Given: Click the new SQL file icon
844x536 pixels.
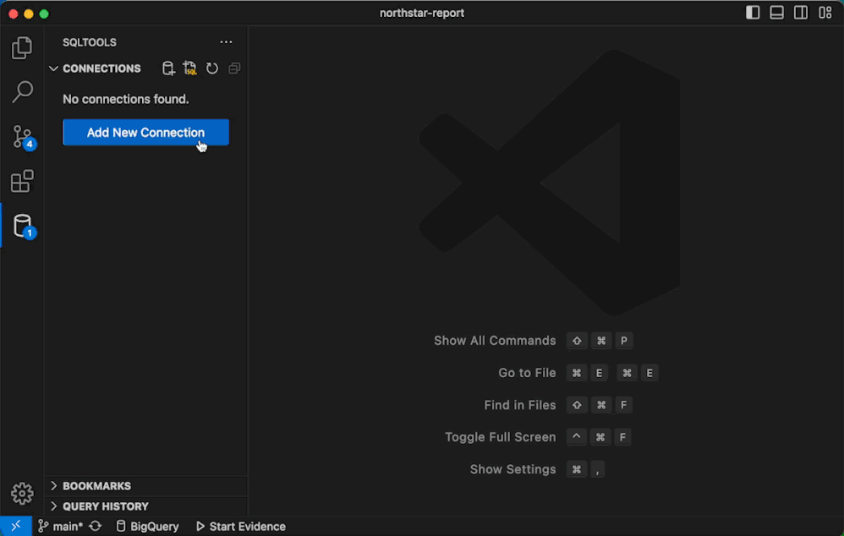Looking at the screenshot, I should tap(189, 68).
